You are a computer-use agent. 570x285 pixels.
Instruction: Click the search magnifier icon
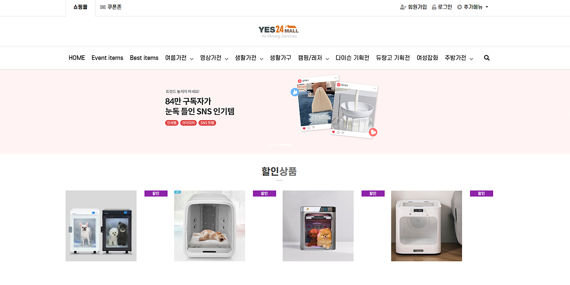(487, 58)
